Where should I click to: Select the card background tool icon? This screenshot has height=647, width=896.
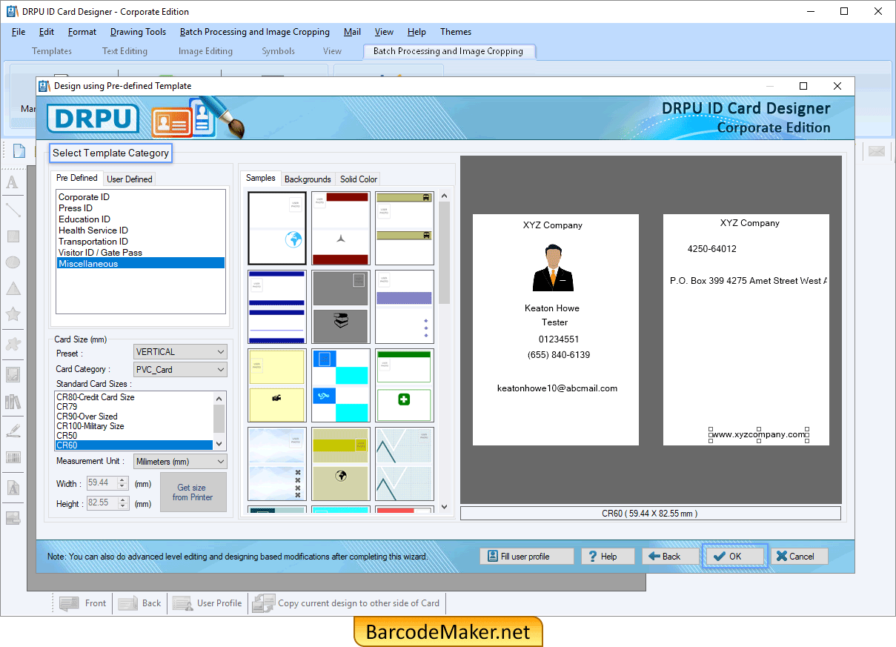pyautogui.click(x=13, y=518)
